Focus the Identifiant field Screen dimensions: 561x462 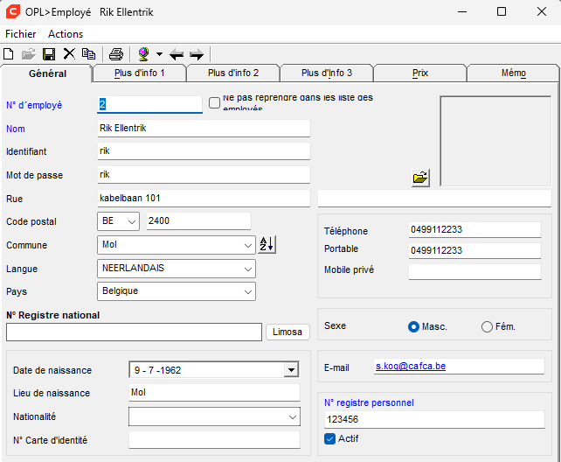tap(204, 151)
